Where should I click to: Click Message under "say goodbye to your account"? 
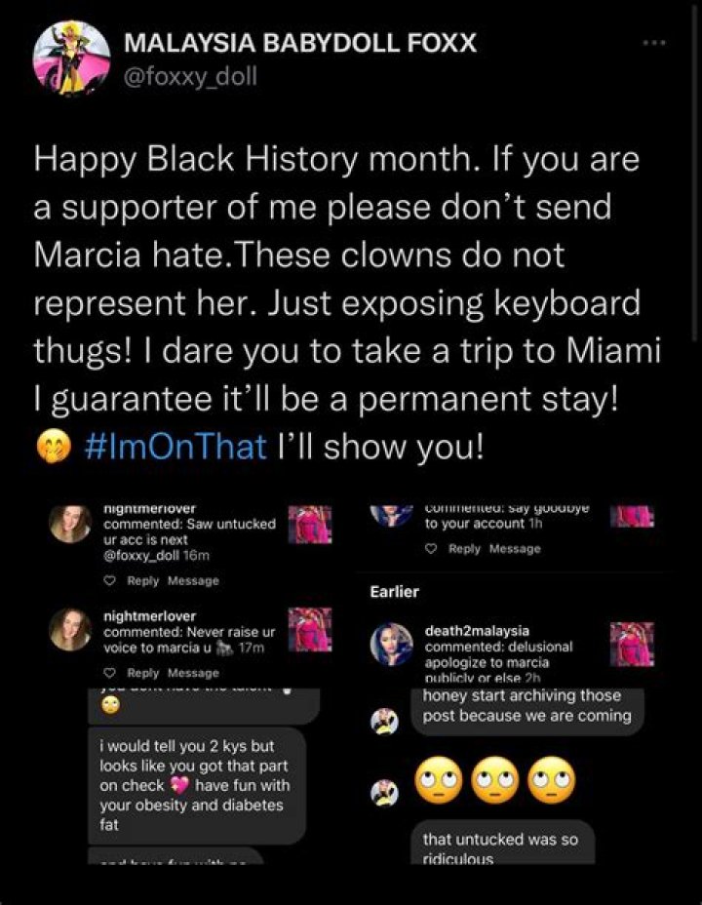tap(514, 549)
